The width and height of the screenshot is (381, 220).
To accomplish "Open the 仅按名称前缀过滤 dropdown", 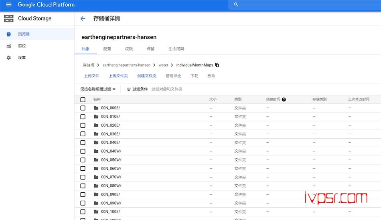I will click(98, 89).
